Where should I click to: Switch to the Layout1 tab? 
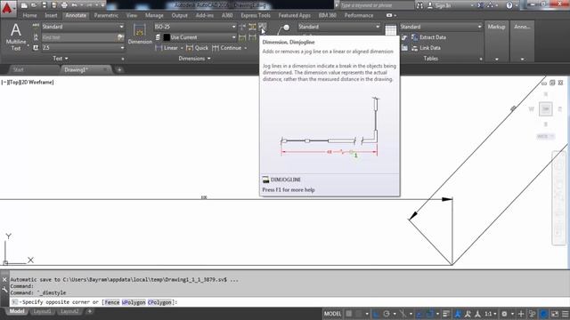[42, 312]
